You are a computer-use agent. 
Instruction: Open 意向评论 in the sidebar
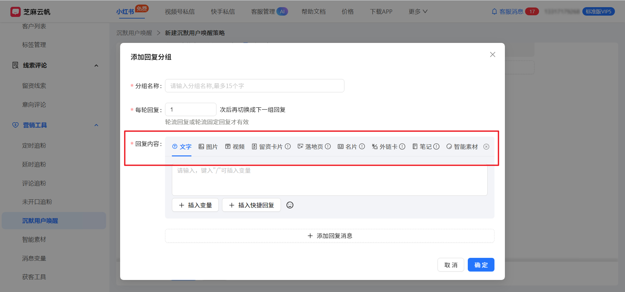click(34, 105)
